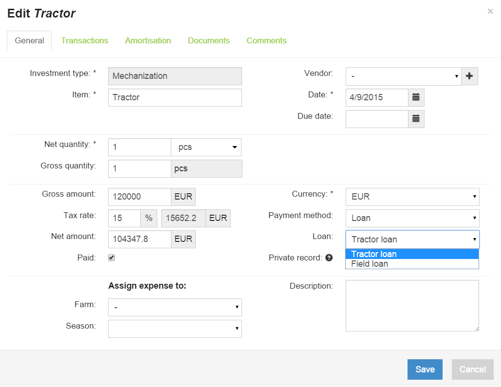501x387 pixels.
Task: Switch to the Transactions tab
Action: pos(85,40)
